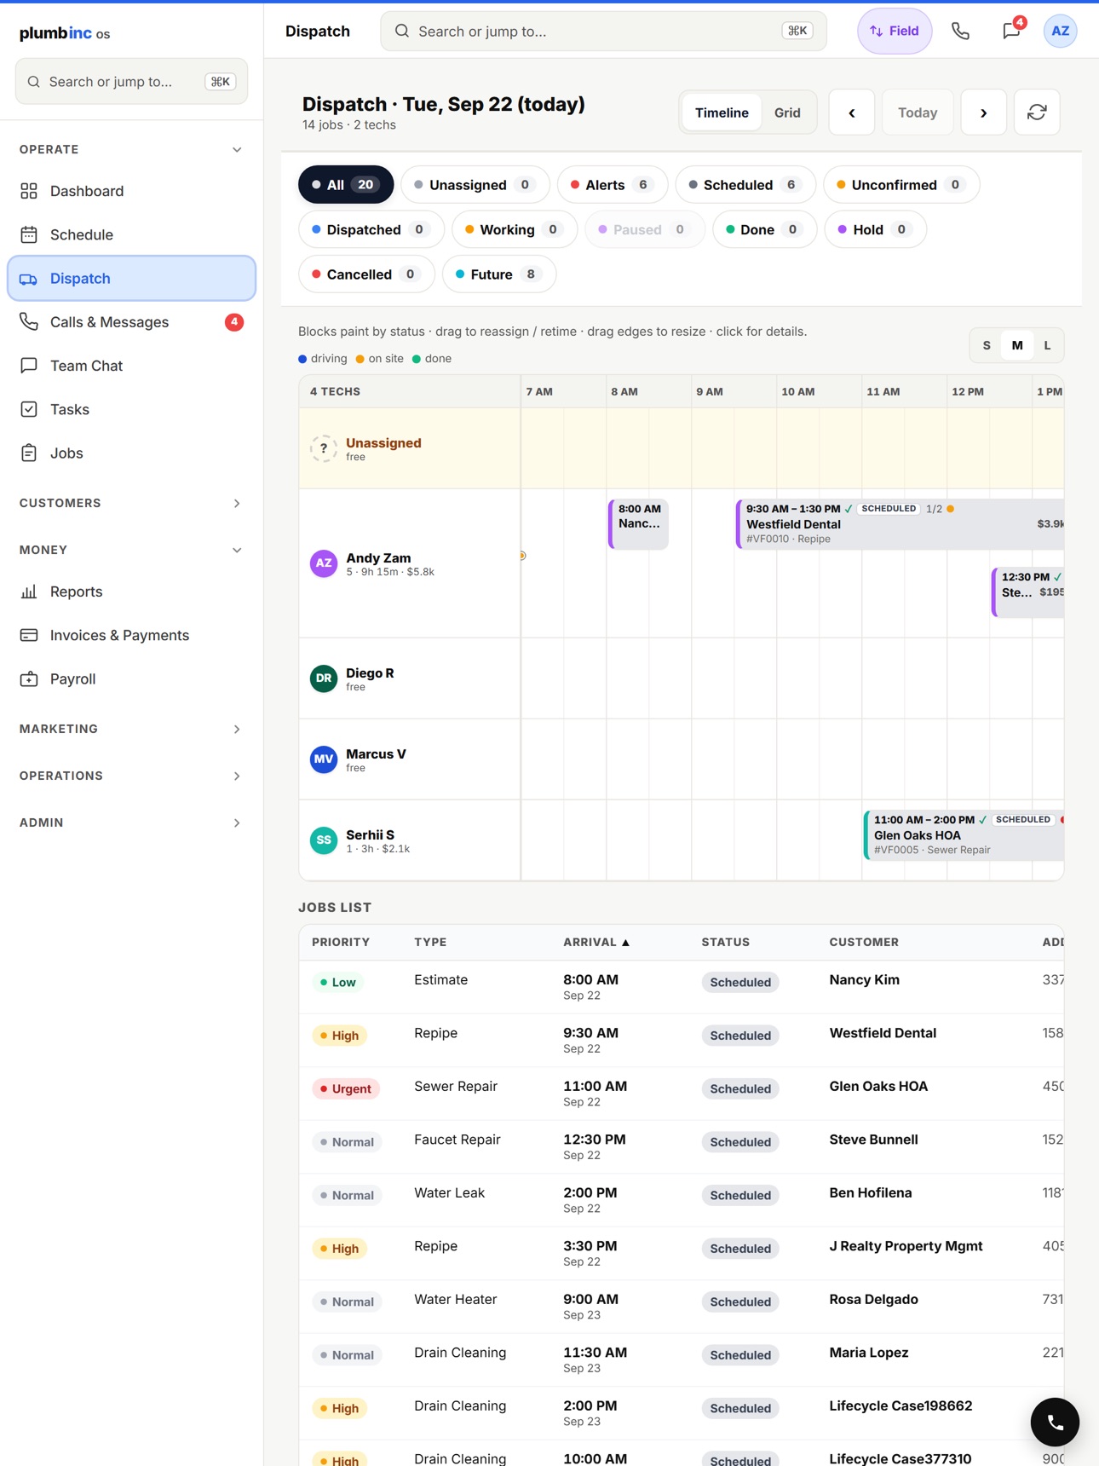Image resolution: width=1099 pixels, height=1466 pixels.
Task: Focus the top header search field
Action: click(x=603, y=32)
